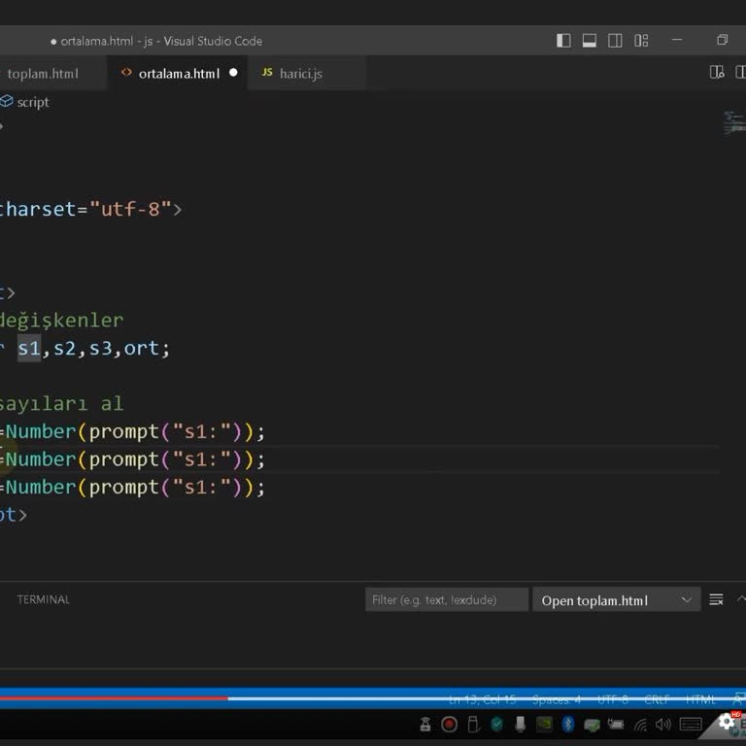
Task: Toggle the bottom panel layout icon
Action: point(590,41)
